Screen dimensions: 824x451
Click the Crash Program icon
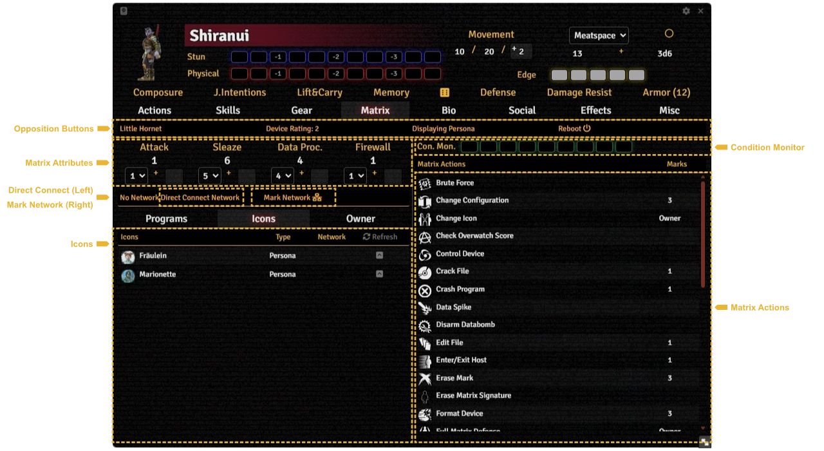[x=425, y=290]
